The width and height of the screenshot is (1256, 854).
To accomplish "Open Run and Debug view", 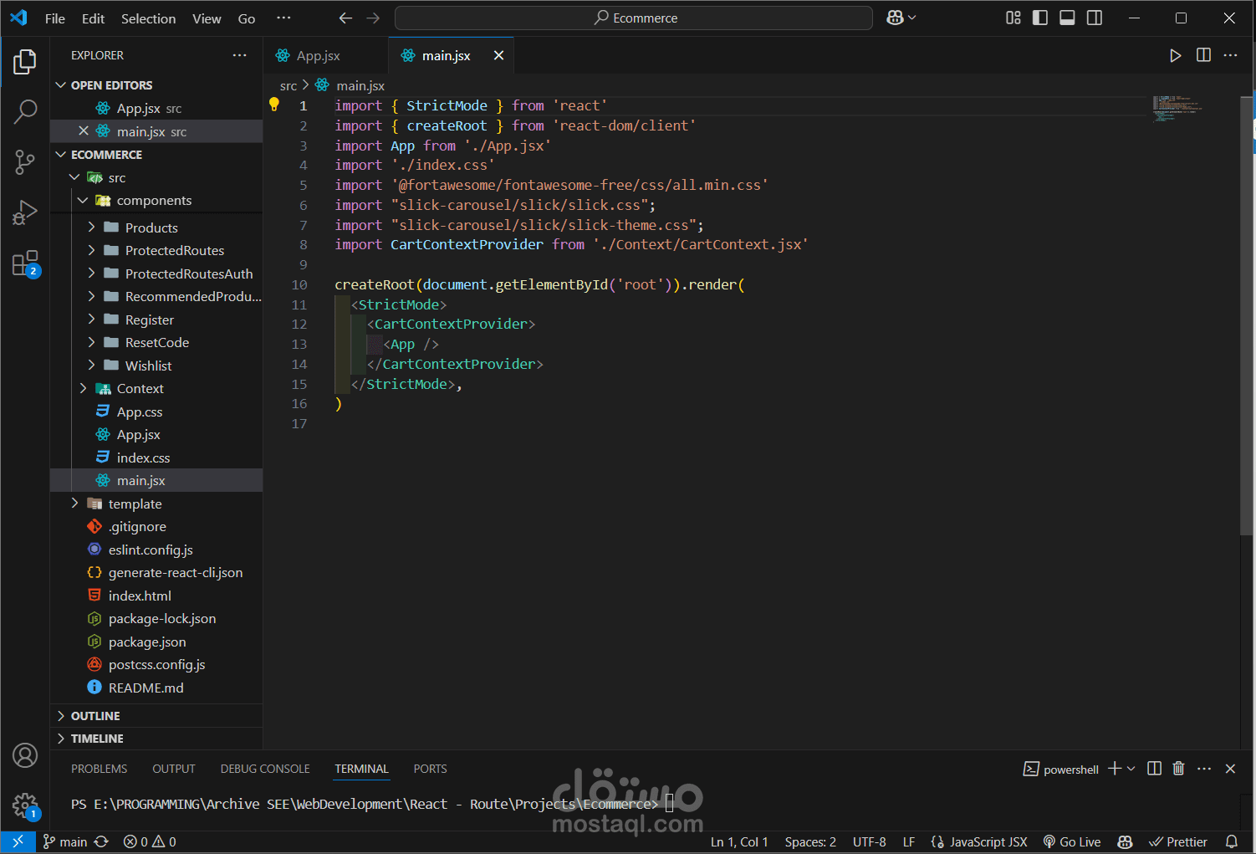I will coord(25,212).
